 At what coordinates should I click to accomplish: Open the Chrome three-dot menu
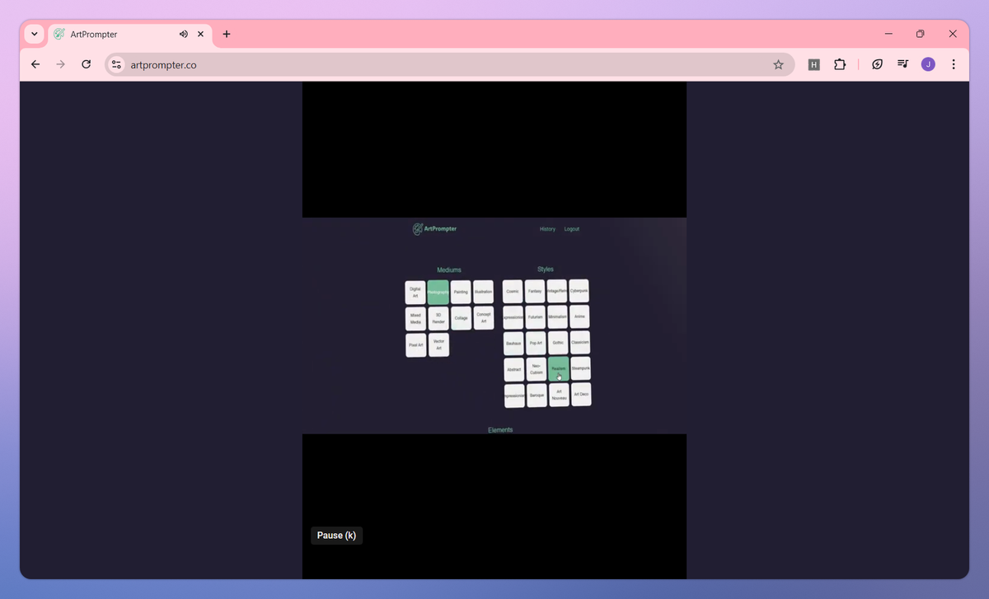point(954,64)
